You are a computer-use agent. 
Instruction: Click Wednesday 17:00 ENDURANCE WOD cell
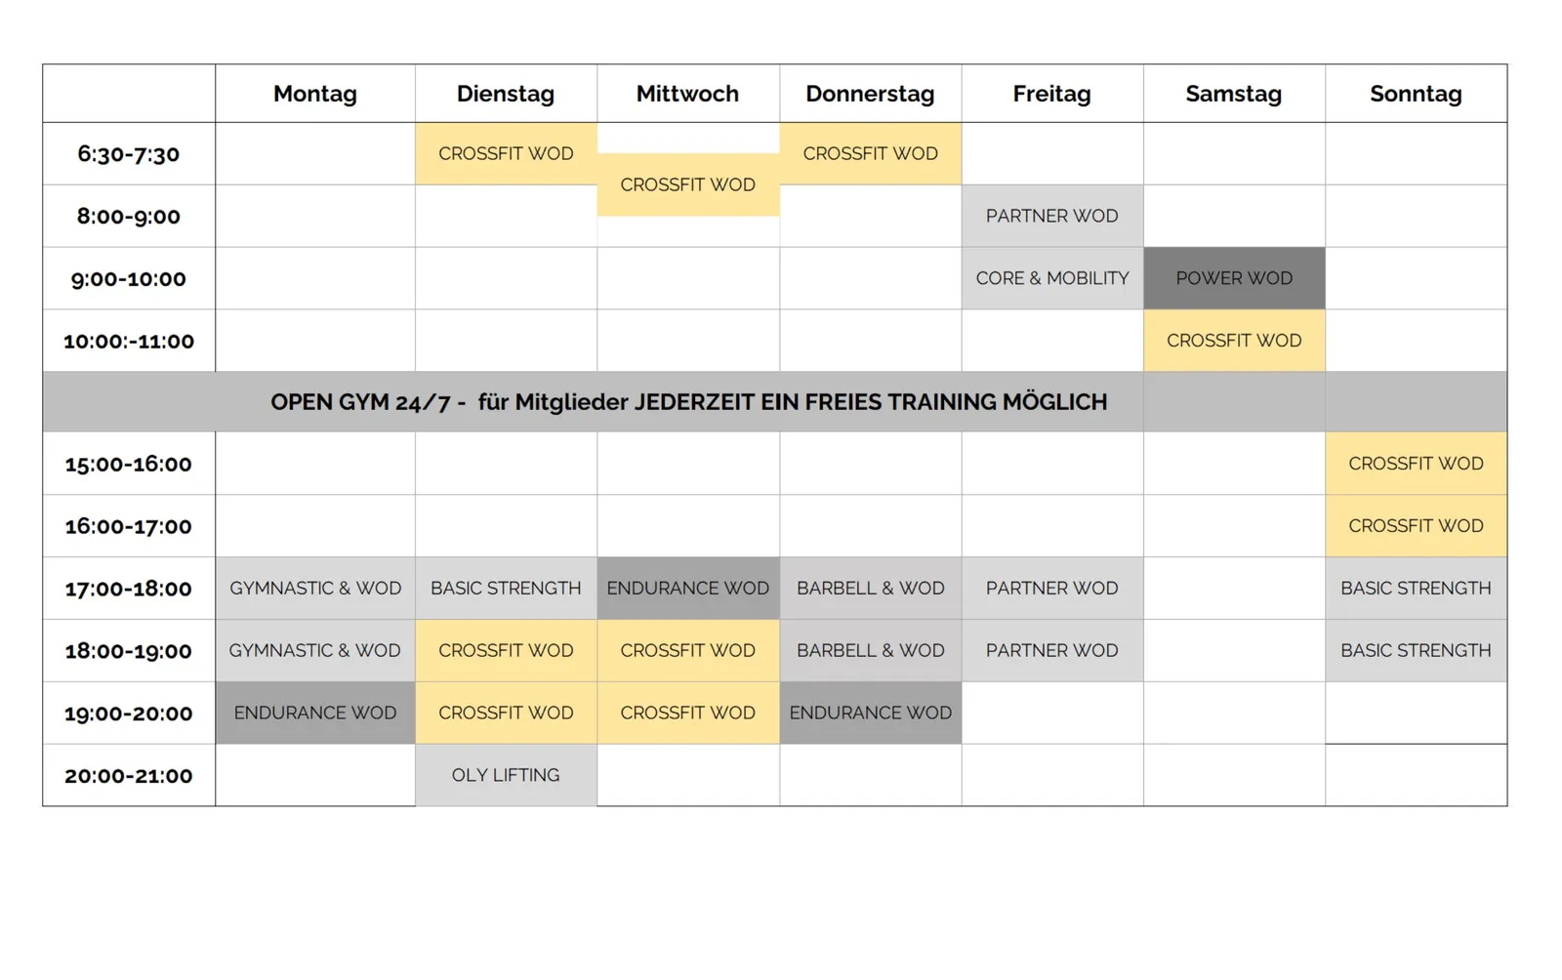687,589
